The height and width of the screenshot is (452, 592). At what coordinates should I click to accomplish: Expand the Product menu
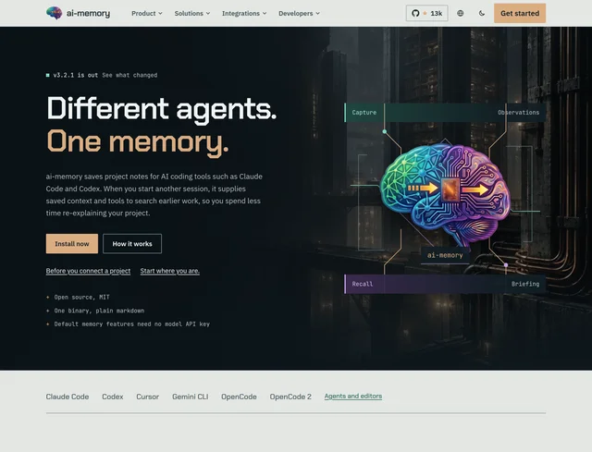click(147, 13)
